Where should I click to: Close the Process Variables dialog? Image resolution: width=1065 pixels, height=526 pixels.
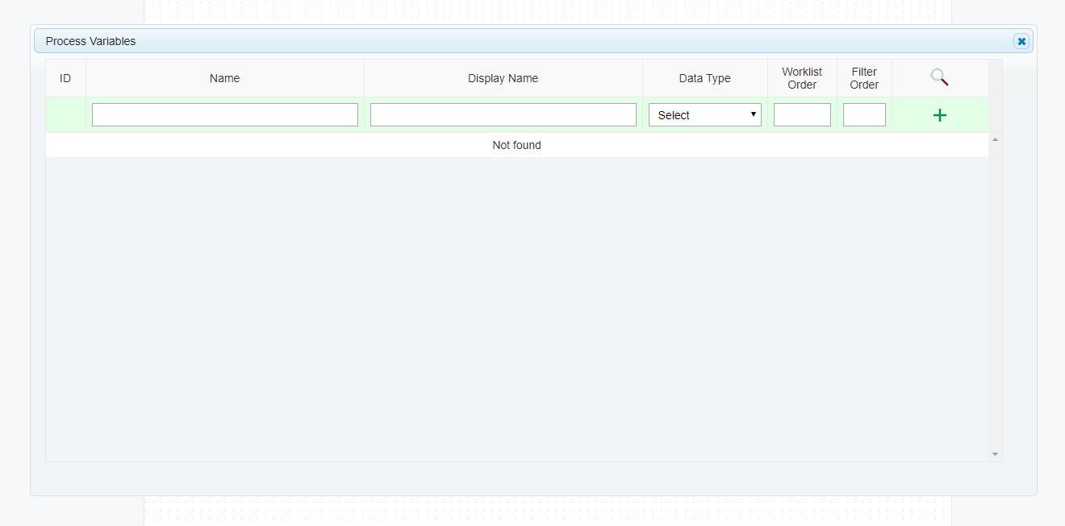coord(1021,40)
